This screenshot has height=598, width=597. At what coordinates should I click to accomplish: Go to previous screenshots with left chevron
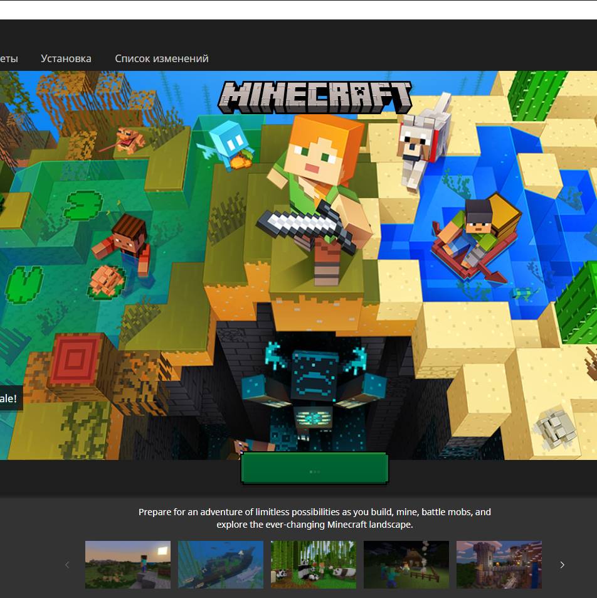(x=68, y=565)
